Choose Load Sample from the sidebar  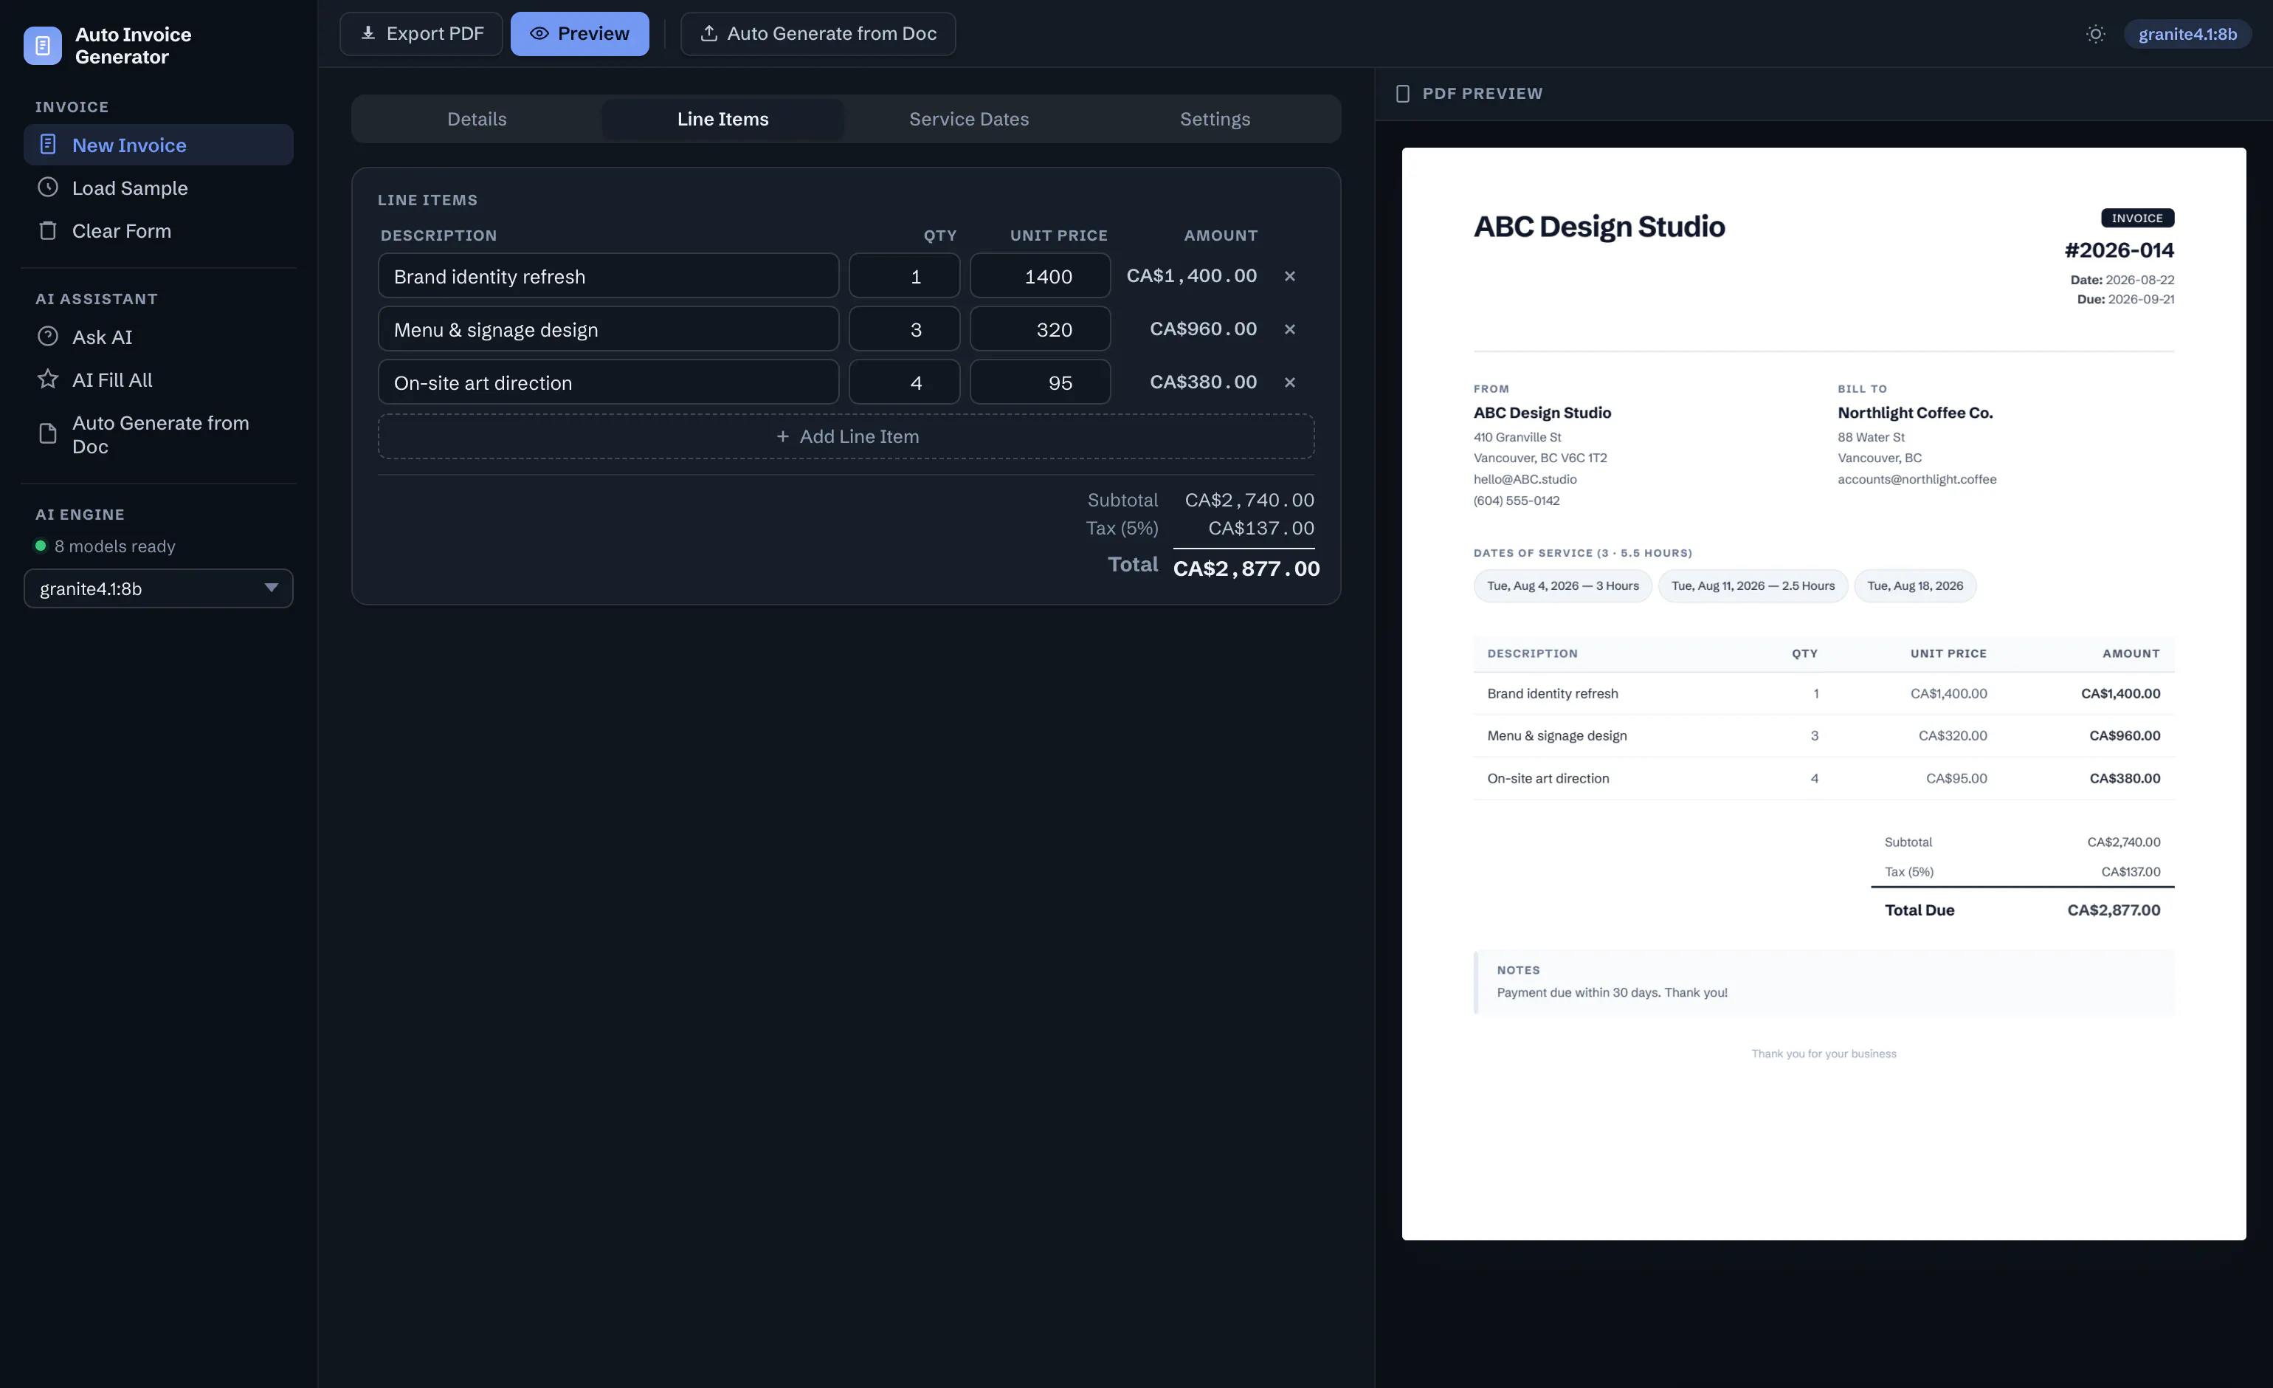(x=159, y=188)
